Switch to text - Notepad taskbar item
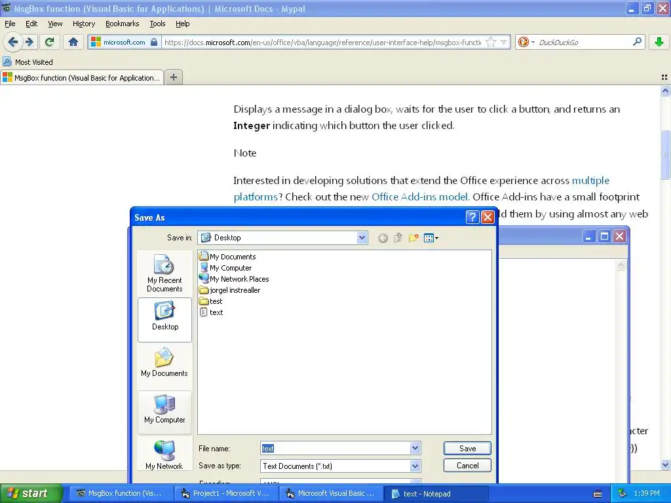This screenshot has height=503, width=671. pos(436,494)
